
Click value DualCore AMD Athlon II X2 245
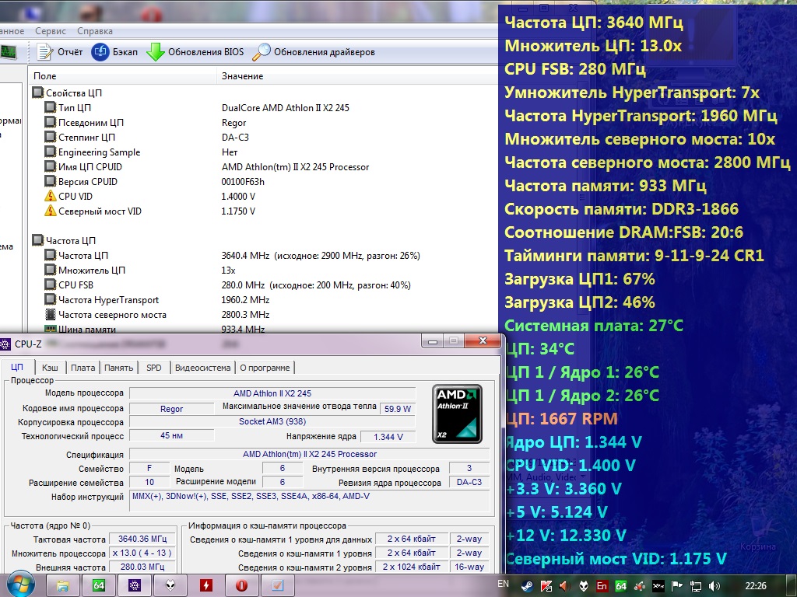[x=285, y=107]
